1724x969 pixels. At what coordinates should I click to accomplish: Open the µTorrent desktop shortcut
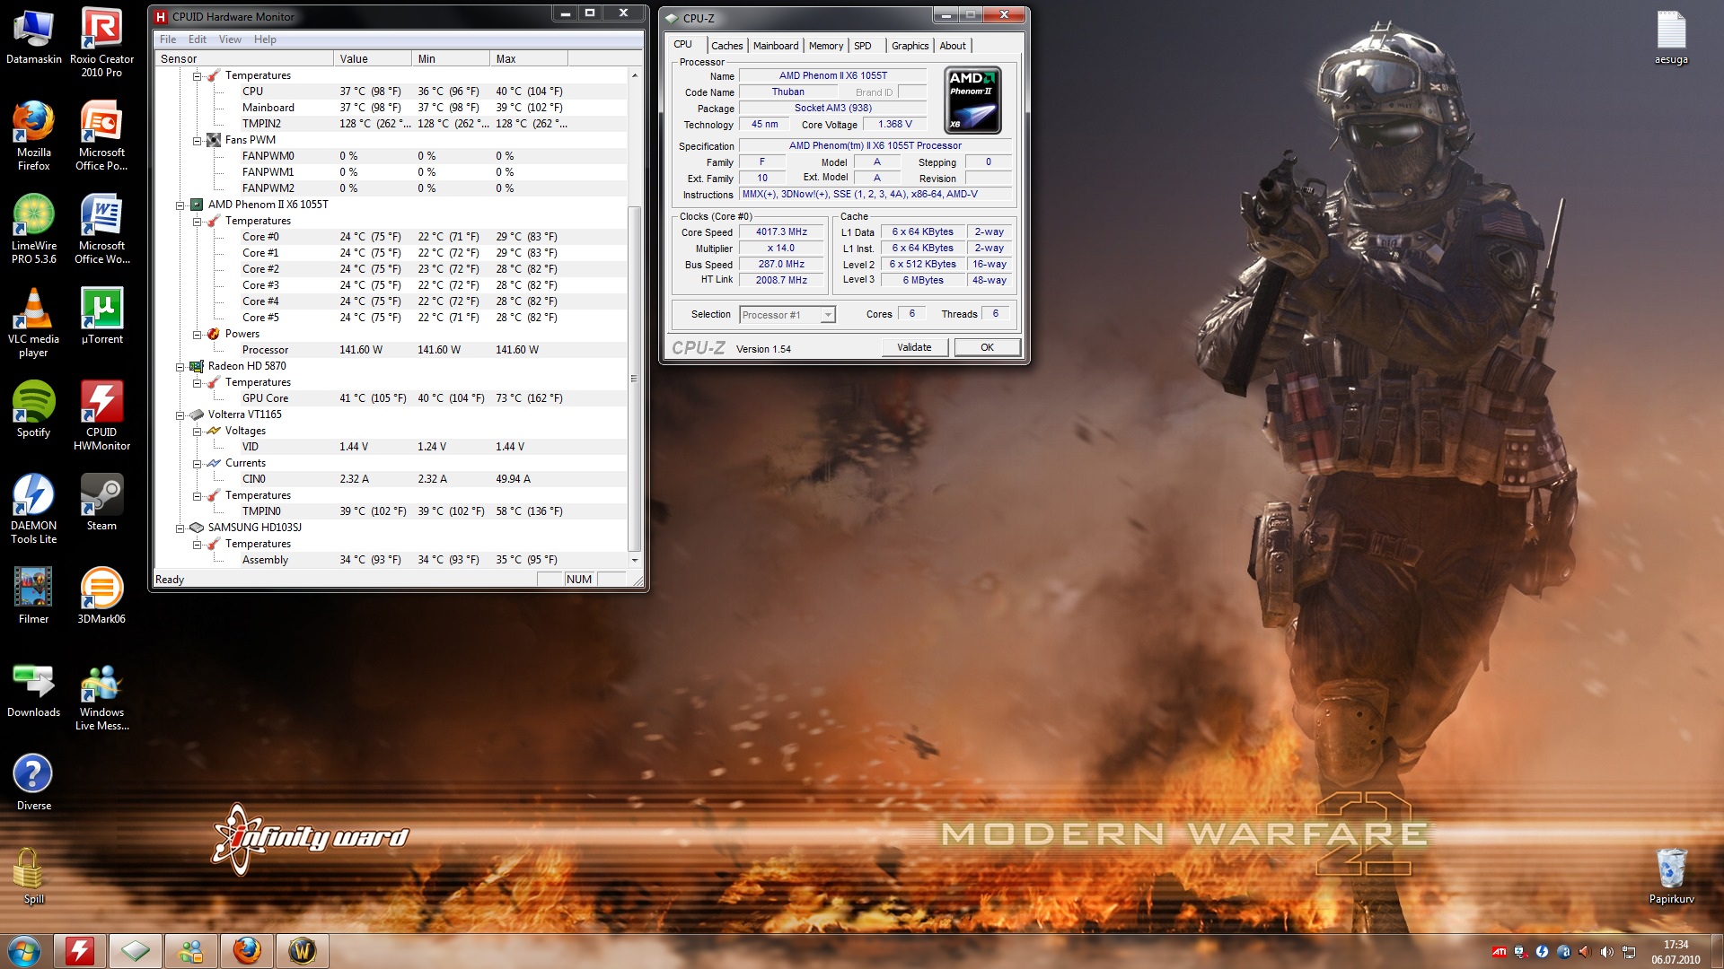tap(101, 316)
